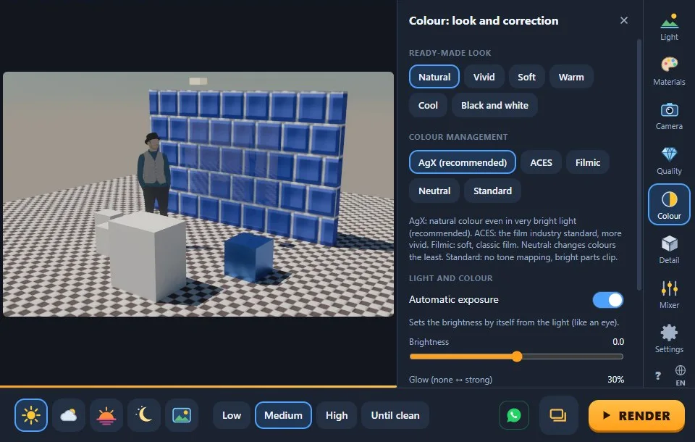Click the colour panel vertical scrollbar
This screenshot has width=695, height=442.
(639, 164)
